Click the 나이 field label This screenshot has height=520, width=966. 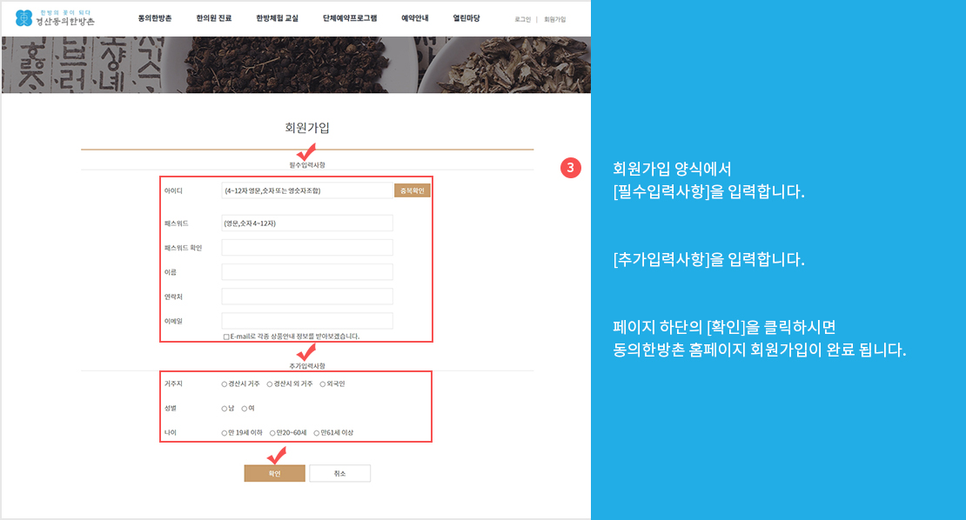tap(170, 433)
